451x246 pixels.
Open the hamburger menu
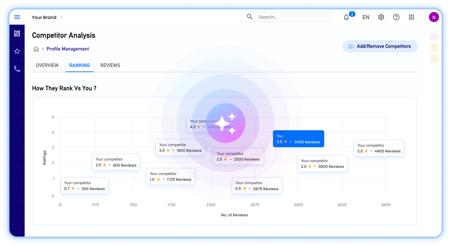point(17,17)
